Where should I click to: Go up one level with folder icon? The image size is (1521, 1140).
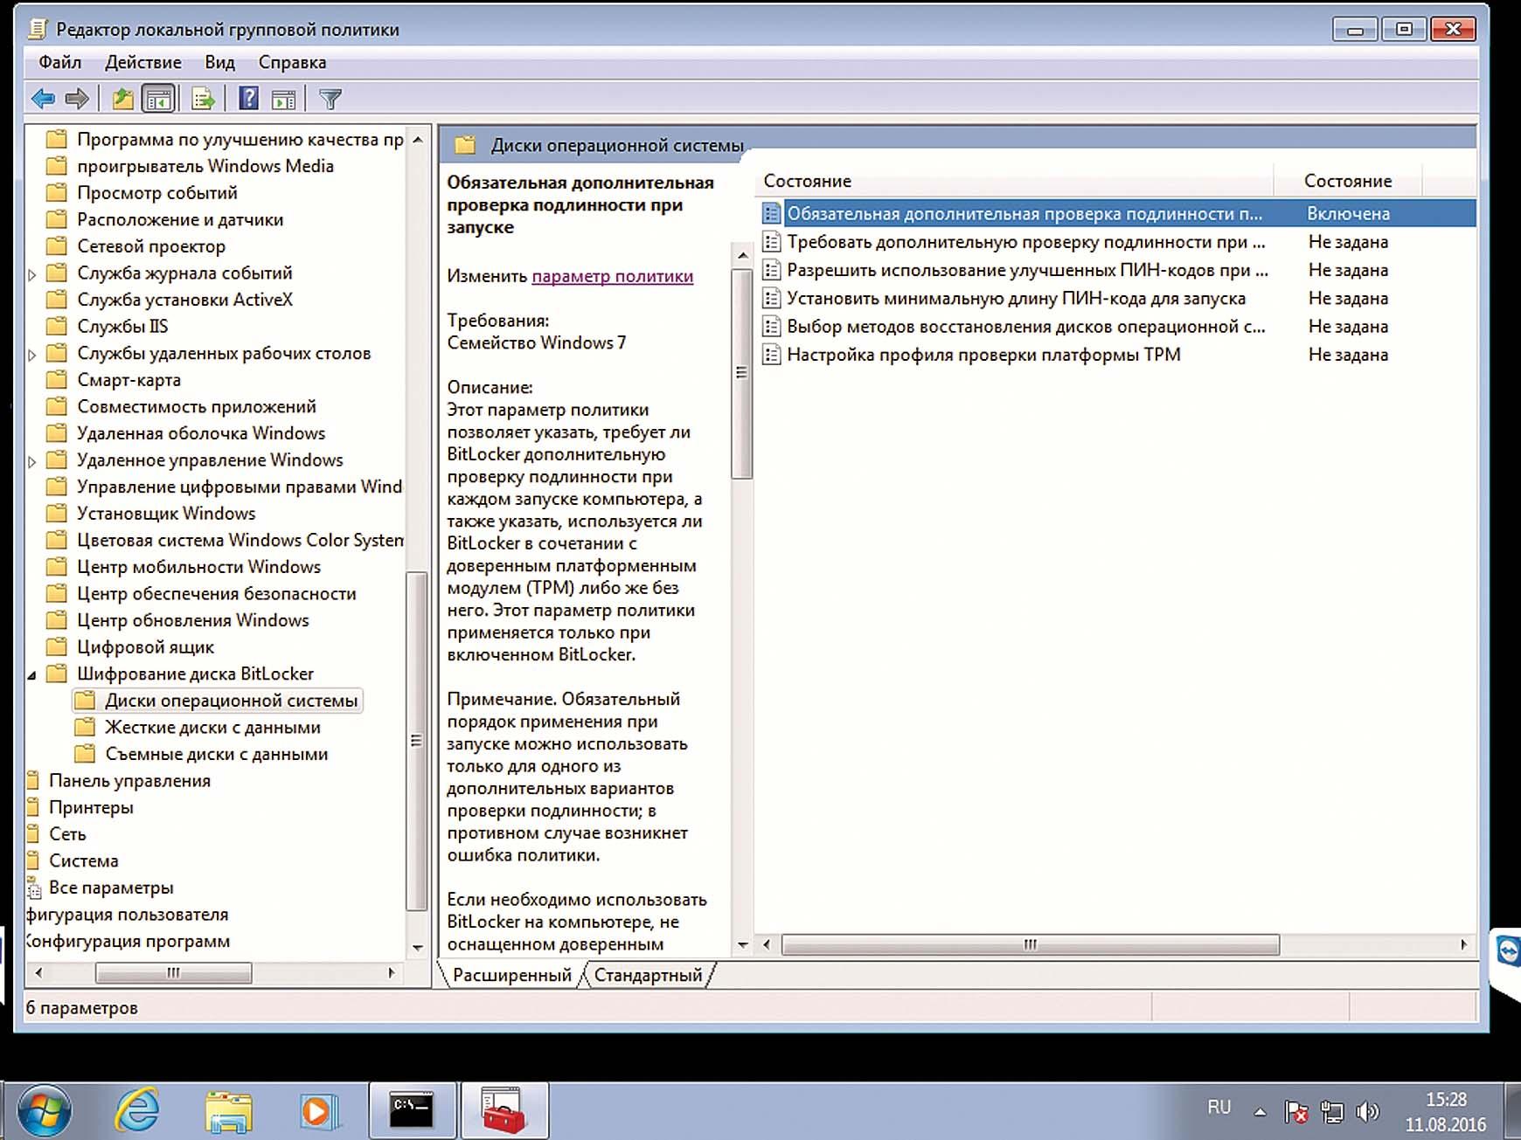click(122, 100)
